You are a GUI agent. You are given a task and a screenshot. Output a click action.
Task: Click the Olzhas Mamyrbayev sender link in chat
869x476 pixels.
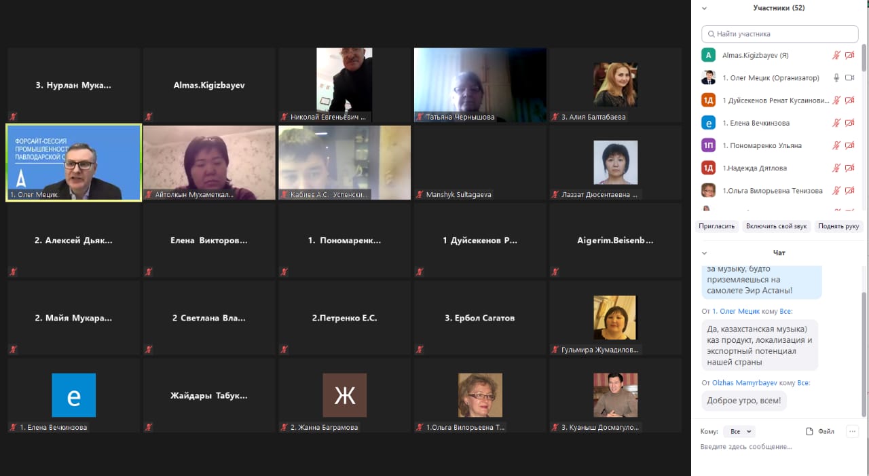[745, 383]
